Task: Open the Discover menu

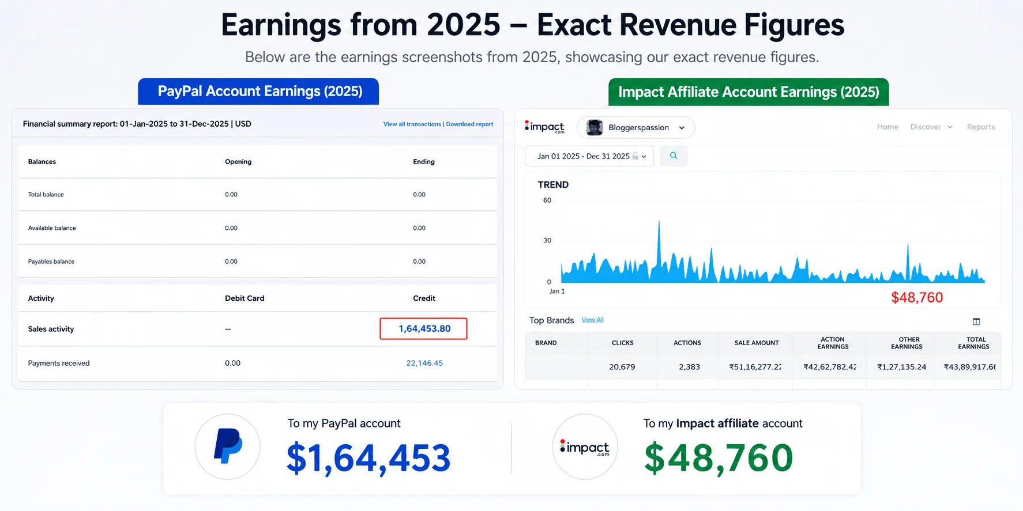Action: pos(926,127)
